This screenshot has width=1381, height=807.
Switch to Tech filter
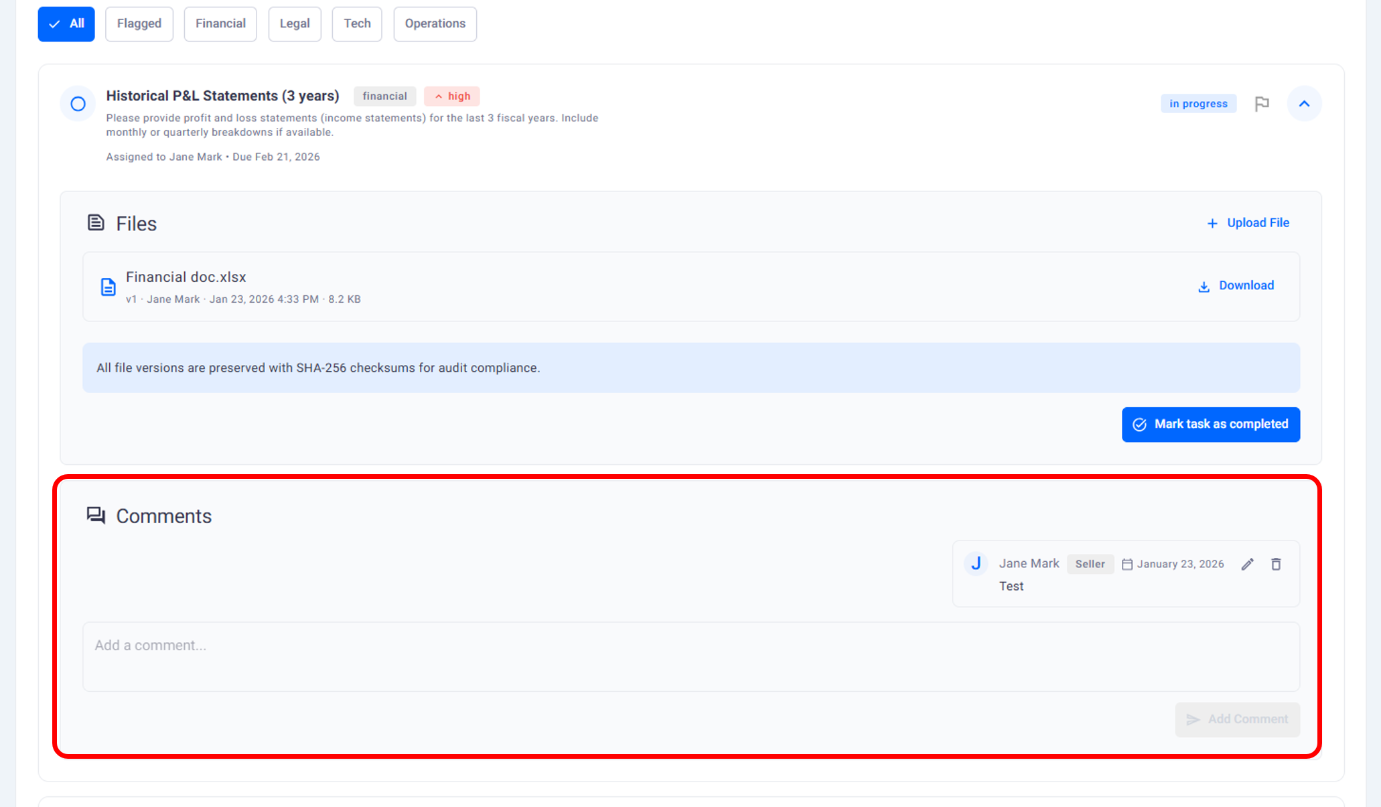coord(357,24)
